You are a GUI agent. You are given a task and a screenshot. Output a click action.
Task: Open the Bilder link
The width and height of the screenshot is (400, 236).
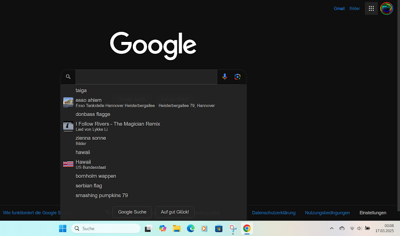[355, 9]
